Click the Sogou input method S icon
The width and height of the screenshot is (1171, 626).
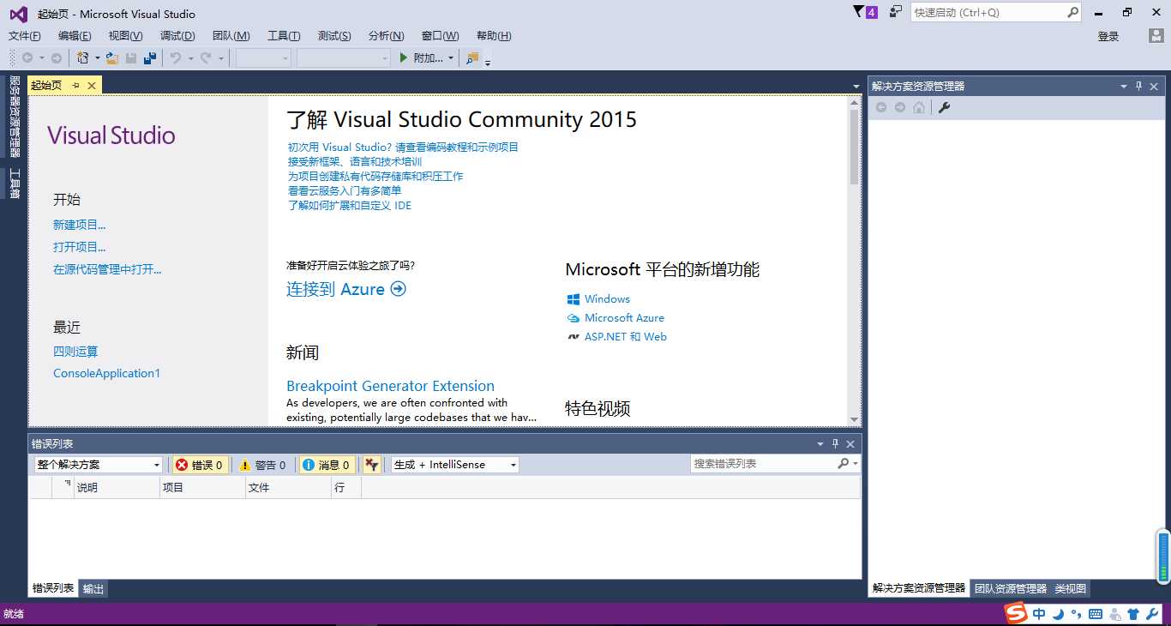(1016, 614)
